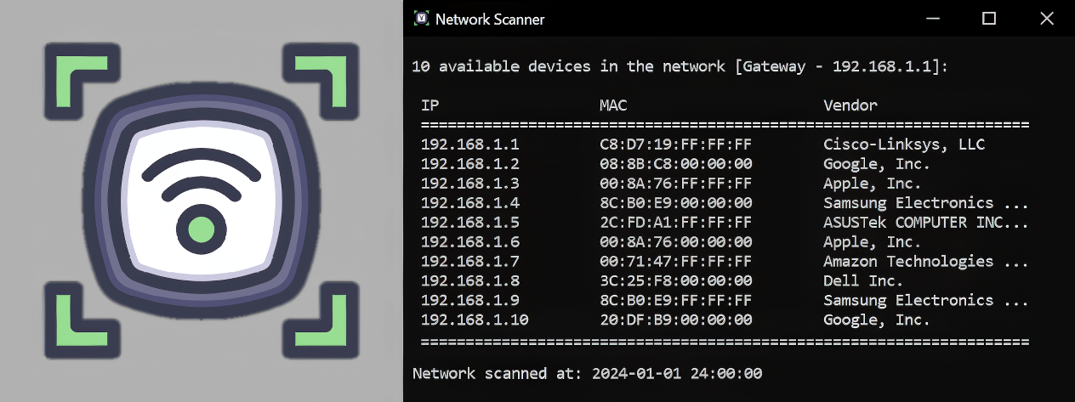Select IP address 192.168.1.7
This screenshot has height=402, width=1075.
tap(470, 262)
